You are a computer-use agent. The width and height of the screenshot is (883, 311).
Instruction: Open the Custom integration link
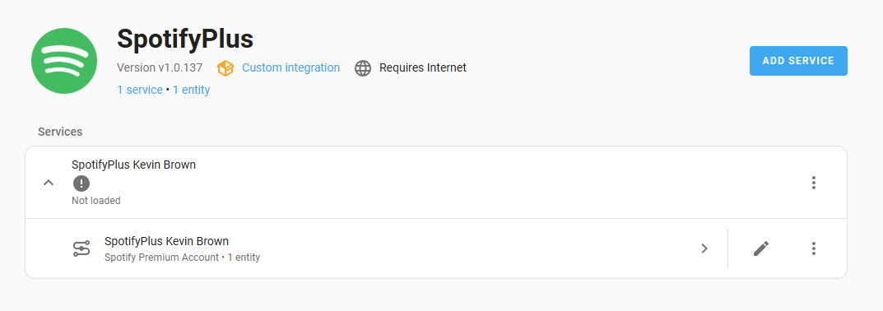[x=290, y=67]
